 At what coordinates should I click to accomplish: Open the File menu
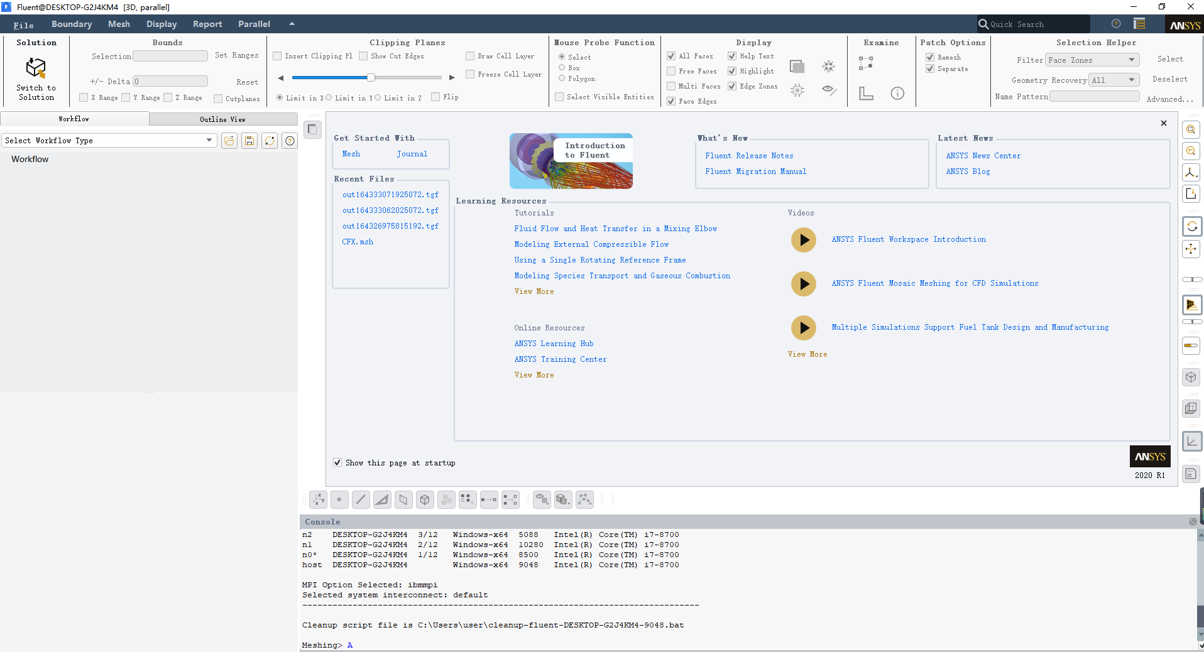tap(24, 25)
